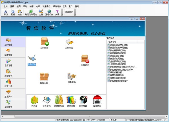Select 销售管理 in the sidebar
This screenshot has width=169, height=122.
(13, 52)
